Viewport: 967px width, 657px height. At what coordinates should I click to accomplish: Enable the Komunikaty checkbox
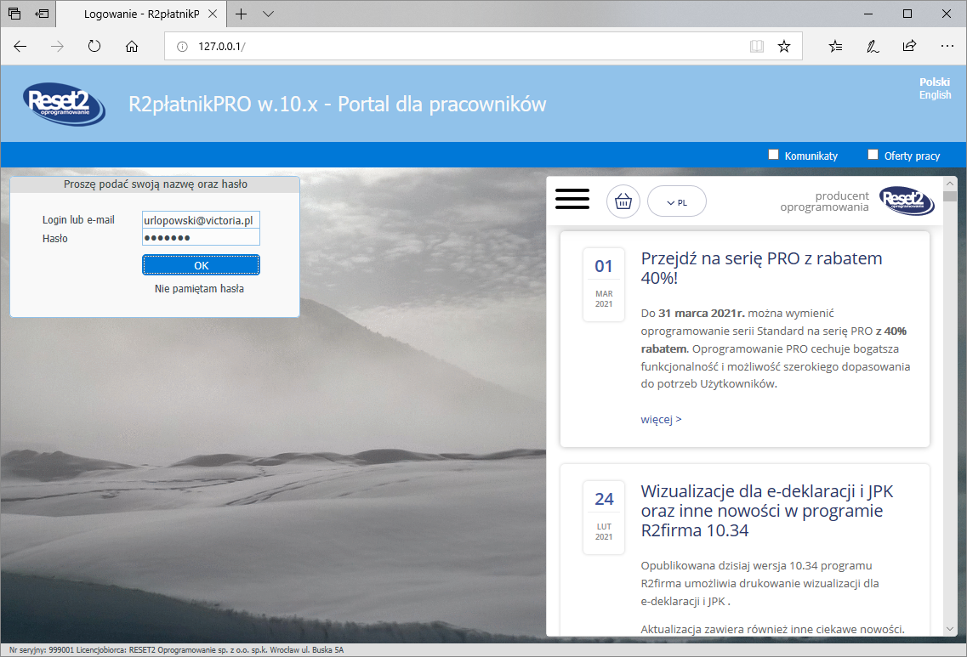[773, 155]
